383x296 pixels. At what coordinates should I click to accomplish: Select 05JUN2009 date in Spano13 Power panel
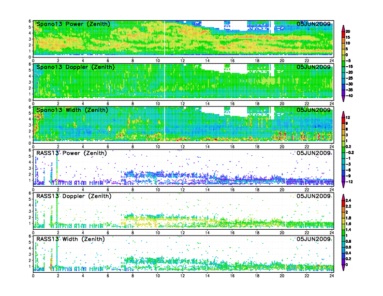[313, 24]
